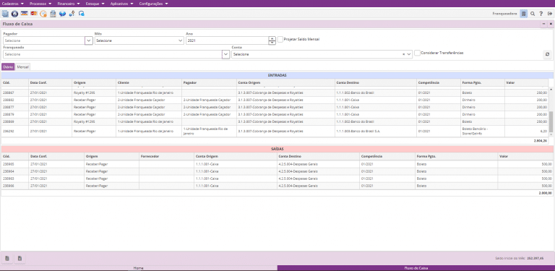The height and width of the screenshot is (271, 555).
Task: Minimize the Fluxo de Caixa panel
Action: 544,24
